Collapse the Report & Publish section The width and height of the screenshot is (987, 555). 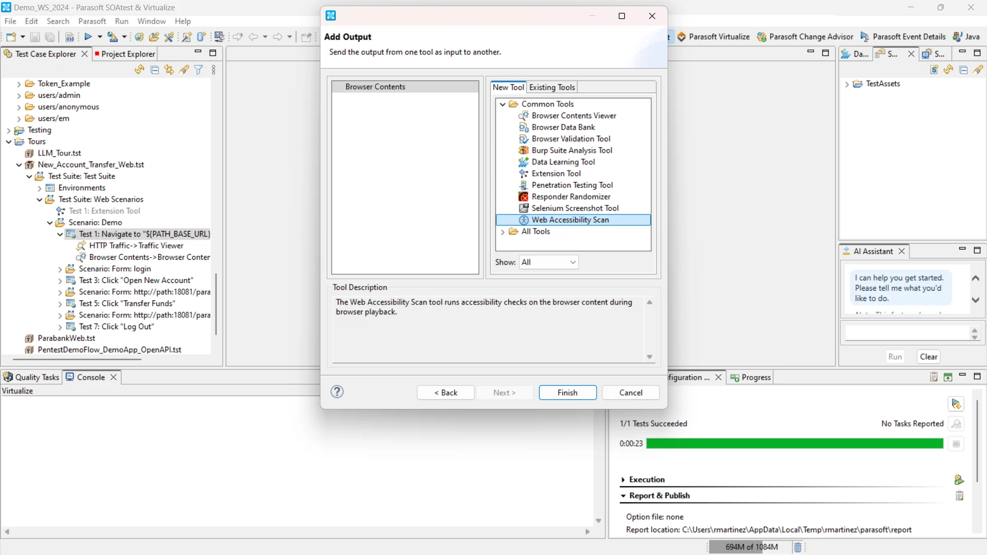(623, 496)
